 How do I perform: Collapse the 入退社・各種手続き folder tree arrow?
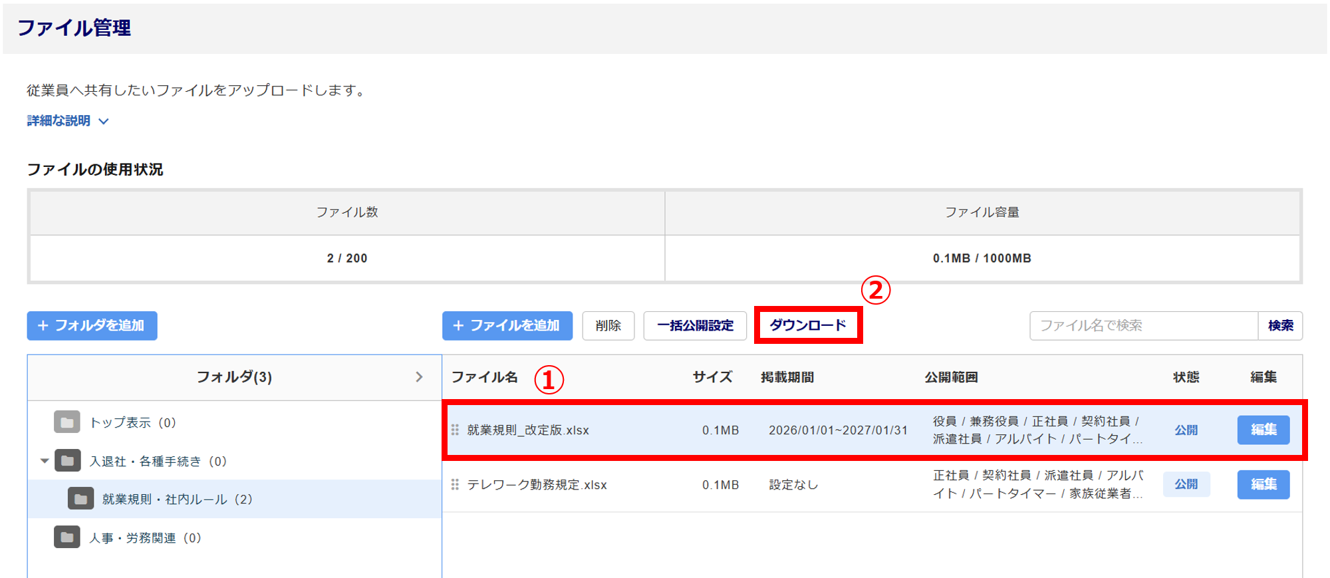pos(45,461)
